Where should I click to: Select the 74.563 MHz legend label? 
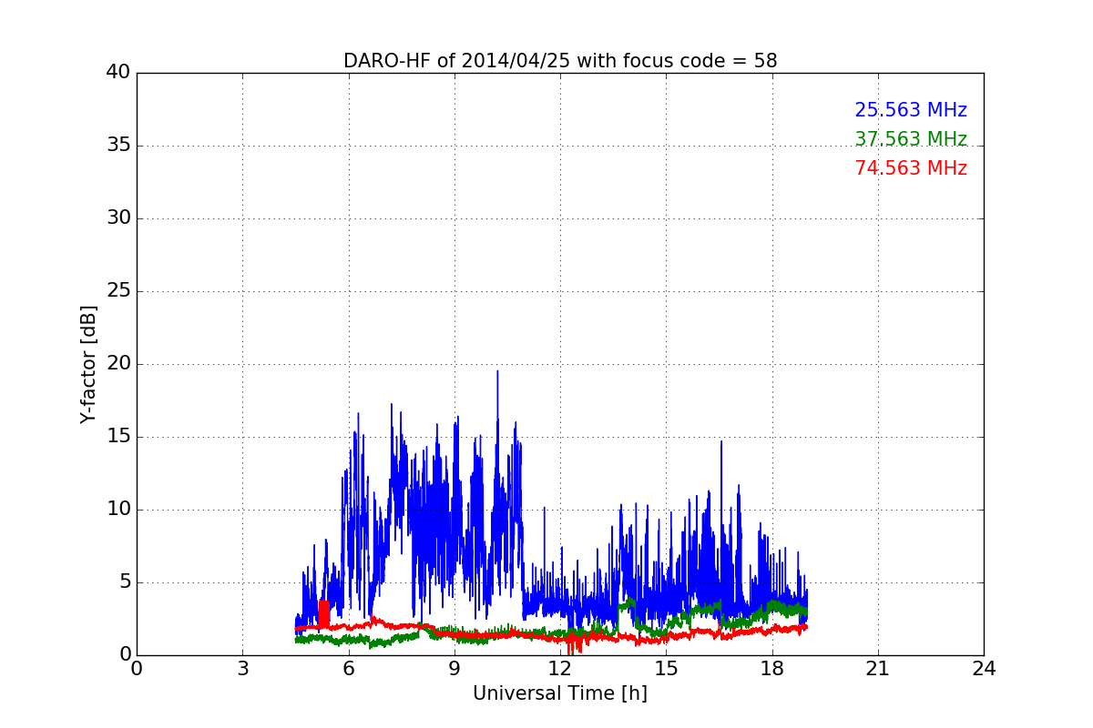[911, 168]
